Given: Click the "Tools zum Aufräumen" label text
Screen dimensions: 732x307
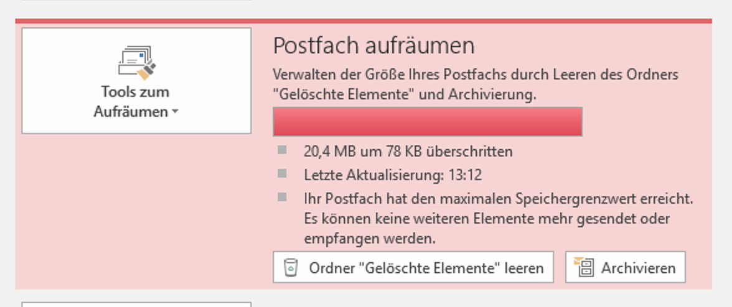Looking at the screenshot, I should tap(135, 102).
